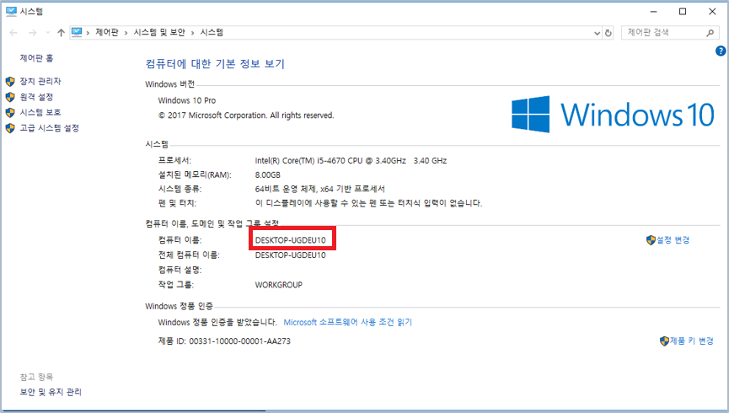This screenshot has width=729, height=413.
Task: Open Remote Settings (원격 설정) link
Action: pyautogui.click(x=36, y=97)
